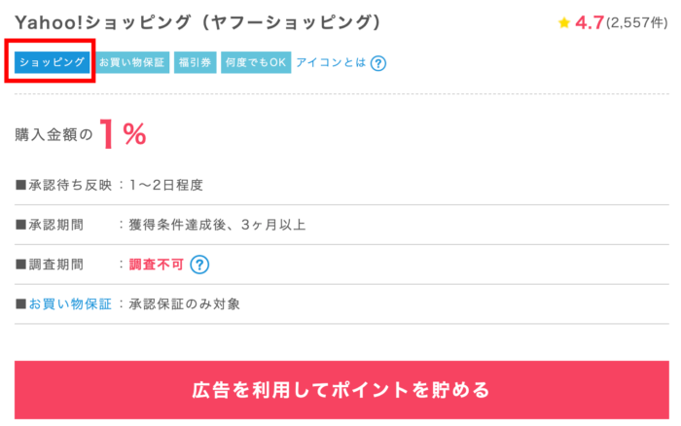The width and height of the screenshot is (681, 426).
Task: Click the 何度でもOK badge tag
Action: (256, 63)
